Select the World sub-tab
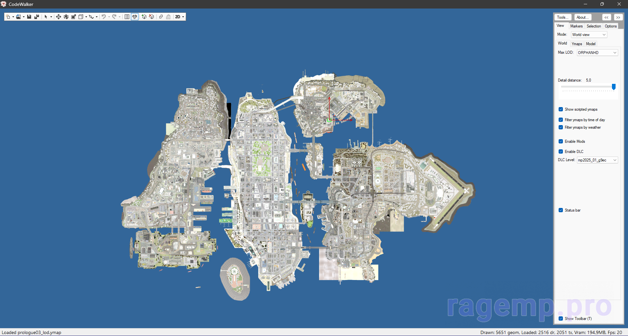This screenshot has height=336, width=628. point(563,43)
